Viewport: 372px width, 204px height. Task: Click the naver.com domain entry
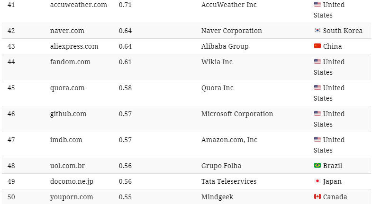pyautogui.click(x=67, y=31)
